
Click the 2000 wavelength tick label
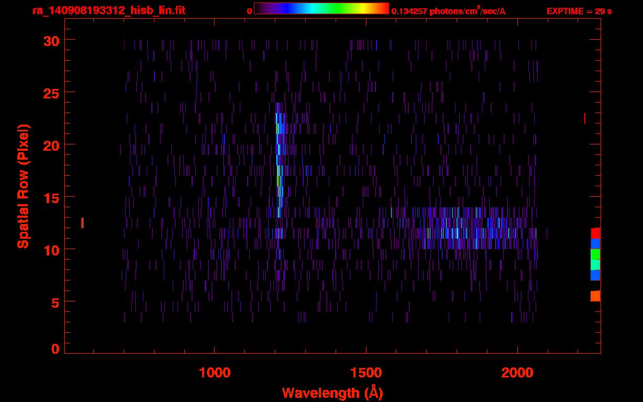click(517, 373)
